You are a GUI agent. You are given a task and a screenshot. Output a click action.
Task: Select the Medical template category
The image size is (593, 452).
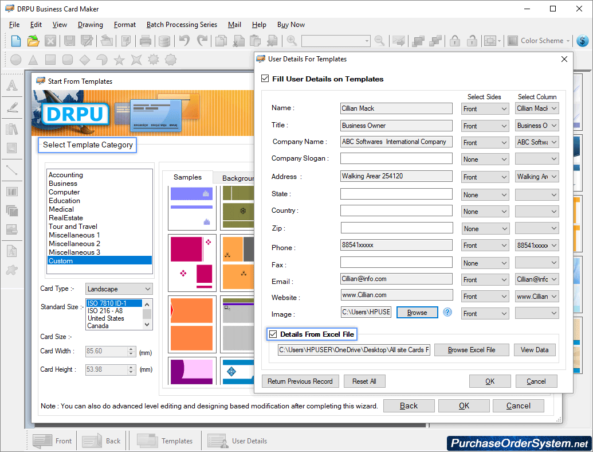61,209
